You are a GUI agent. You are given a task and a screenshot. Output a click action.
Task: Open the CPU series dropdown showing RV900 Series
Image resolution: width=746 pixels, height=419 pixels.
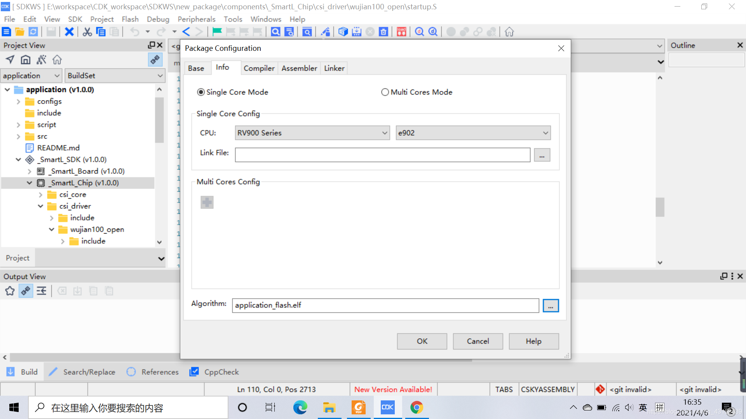click(312, 133)
